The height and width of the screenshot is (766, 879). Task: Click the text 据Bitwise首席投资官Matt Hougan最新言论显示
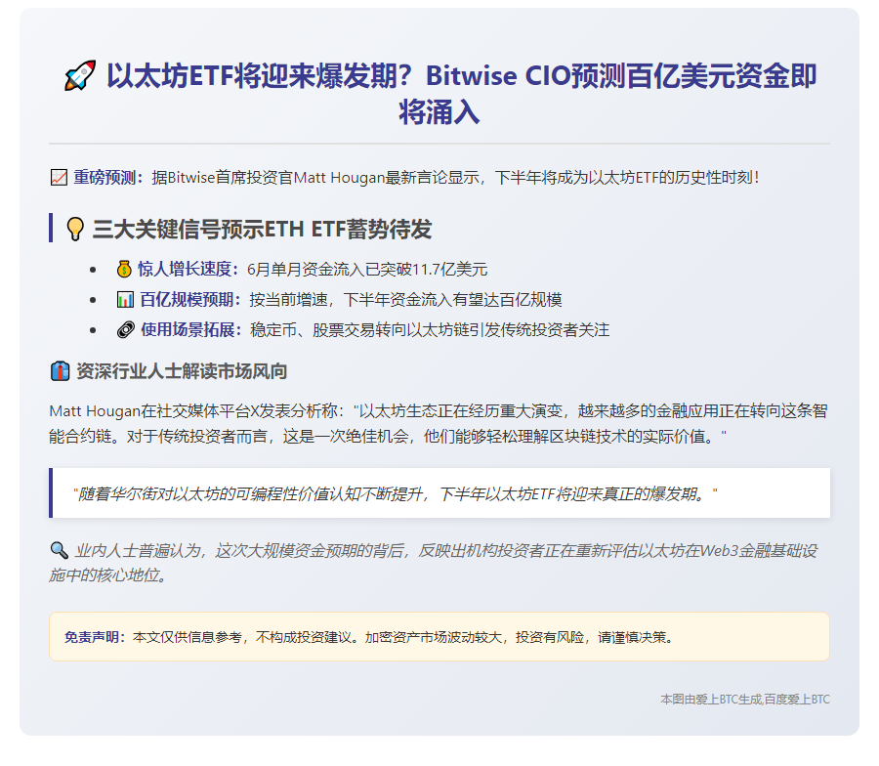(315, 178)
